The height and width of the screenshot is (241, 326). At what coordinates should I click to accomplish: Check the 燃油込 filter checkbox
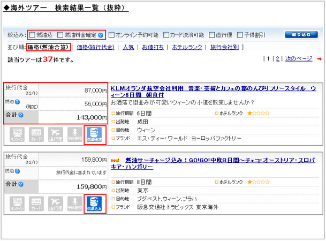pos(32,35)
